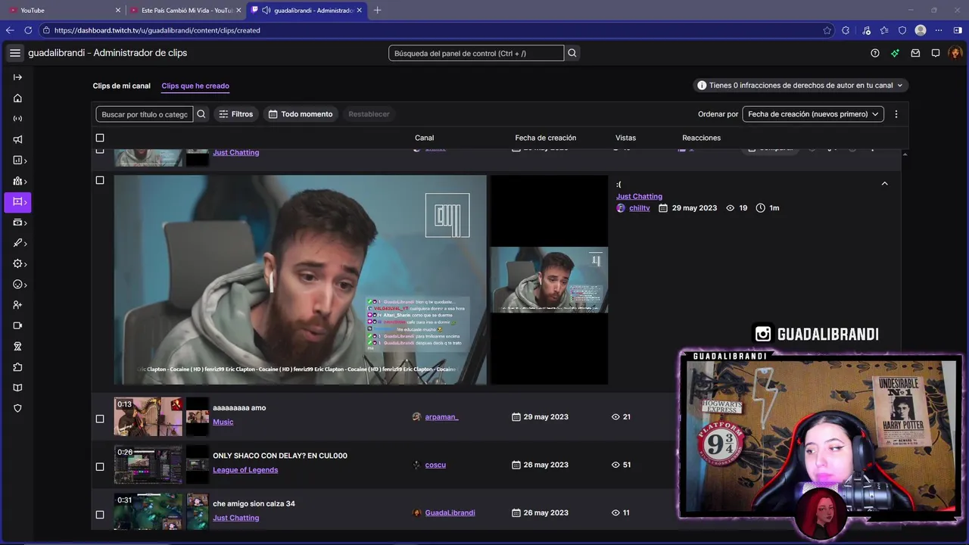Open the camera streaming tools icon
969x545 pixels.
[x=17, y=325]
